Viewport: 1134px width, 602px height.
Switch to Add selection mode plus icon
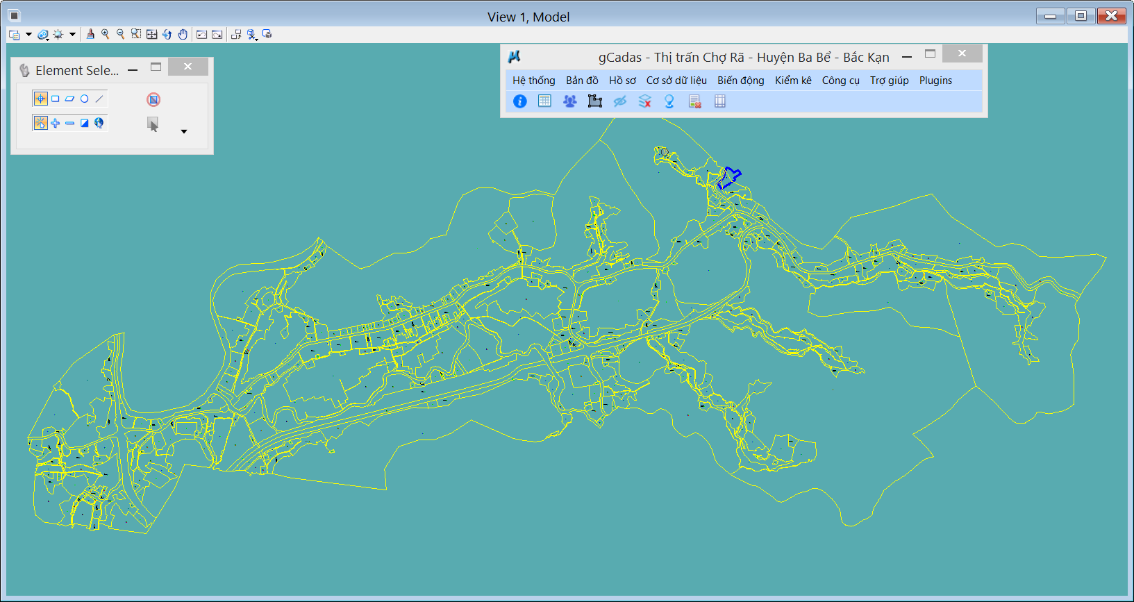click(x=56, y=123)
